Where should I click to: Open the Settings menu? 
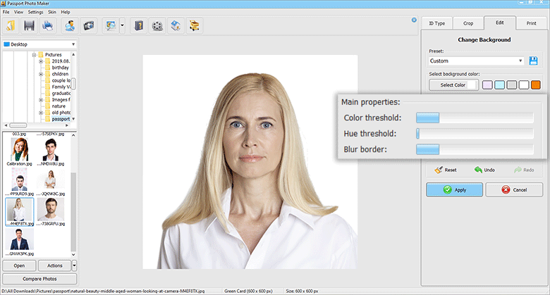click(x=35, y=12)
